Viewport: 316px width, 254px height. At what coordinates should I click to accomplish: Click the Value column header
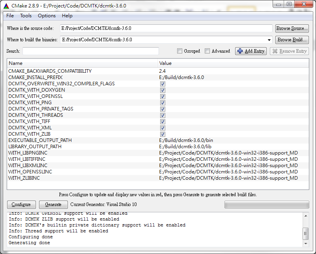(233, 63)
